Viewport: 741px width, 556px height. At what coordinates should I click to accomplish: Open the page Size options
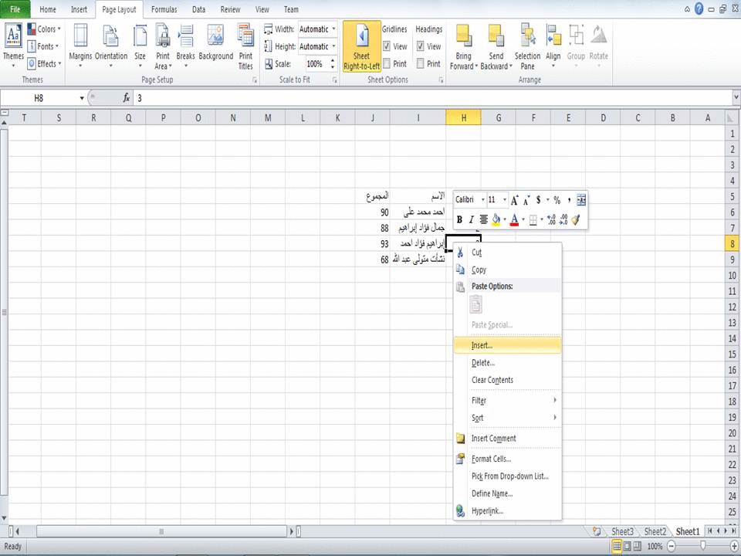(140, 45)
